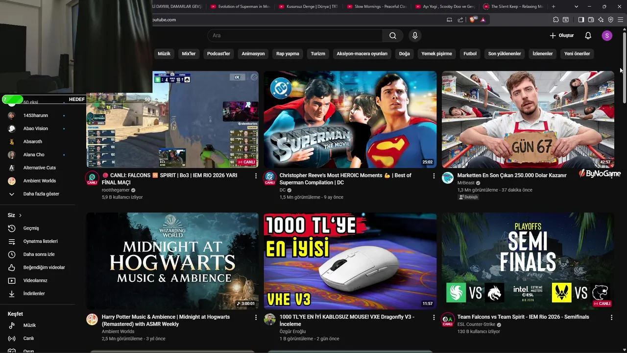This screenshot has width=627, height=353.
Task: Open Daha sonra izle watch later
Action: (x=38, y=254)
